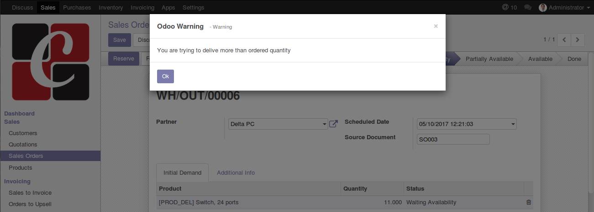Open Customers in the sidebar
This screenshot has width=594, height=212.
pos(23,133)
